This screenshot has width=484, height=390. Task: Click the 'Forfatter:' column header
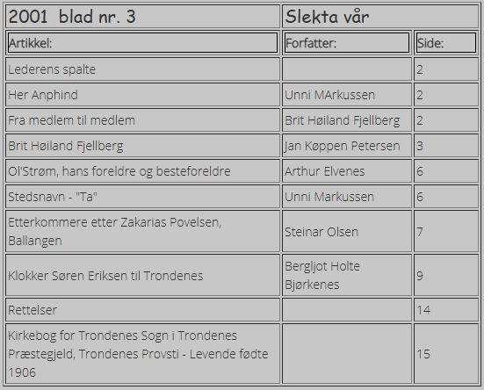[x=347, y=42]
